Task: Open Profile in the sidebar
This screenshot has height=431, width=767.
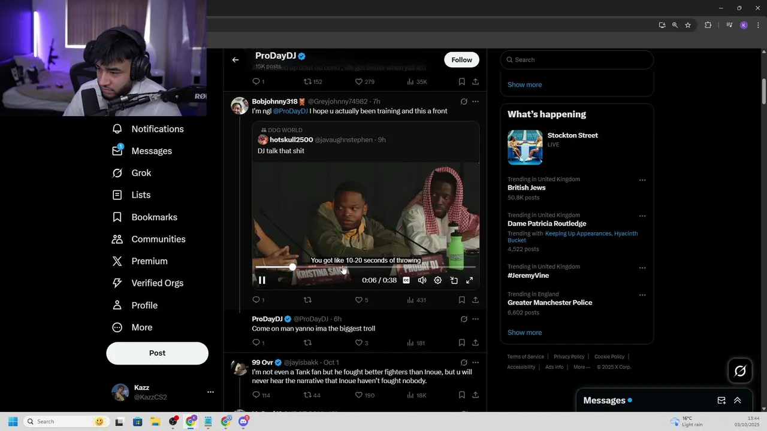Action: coord(135,305)
